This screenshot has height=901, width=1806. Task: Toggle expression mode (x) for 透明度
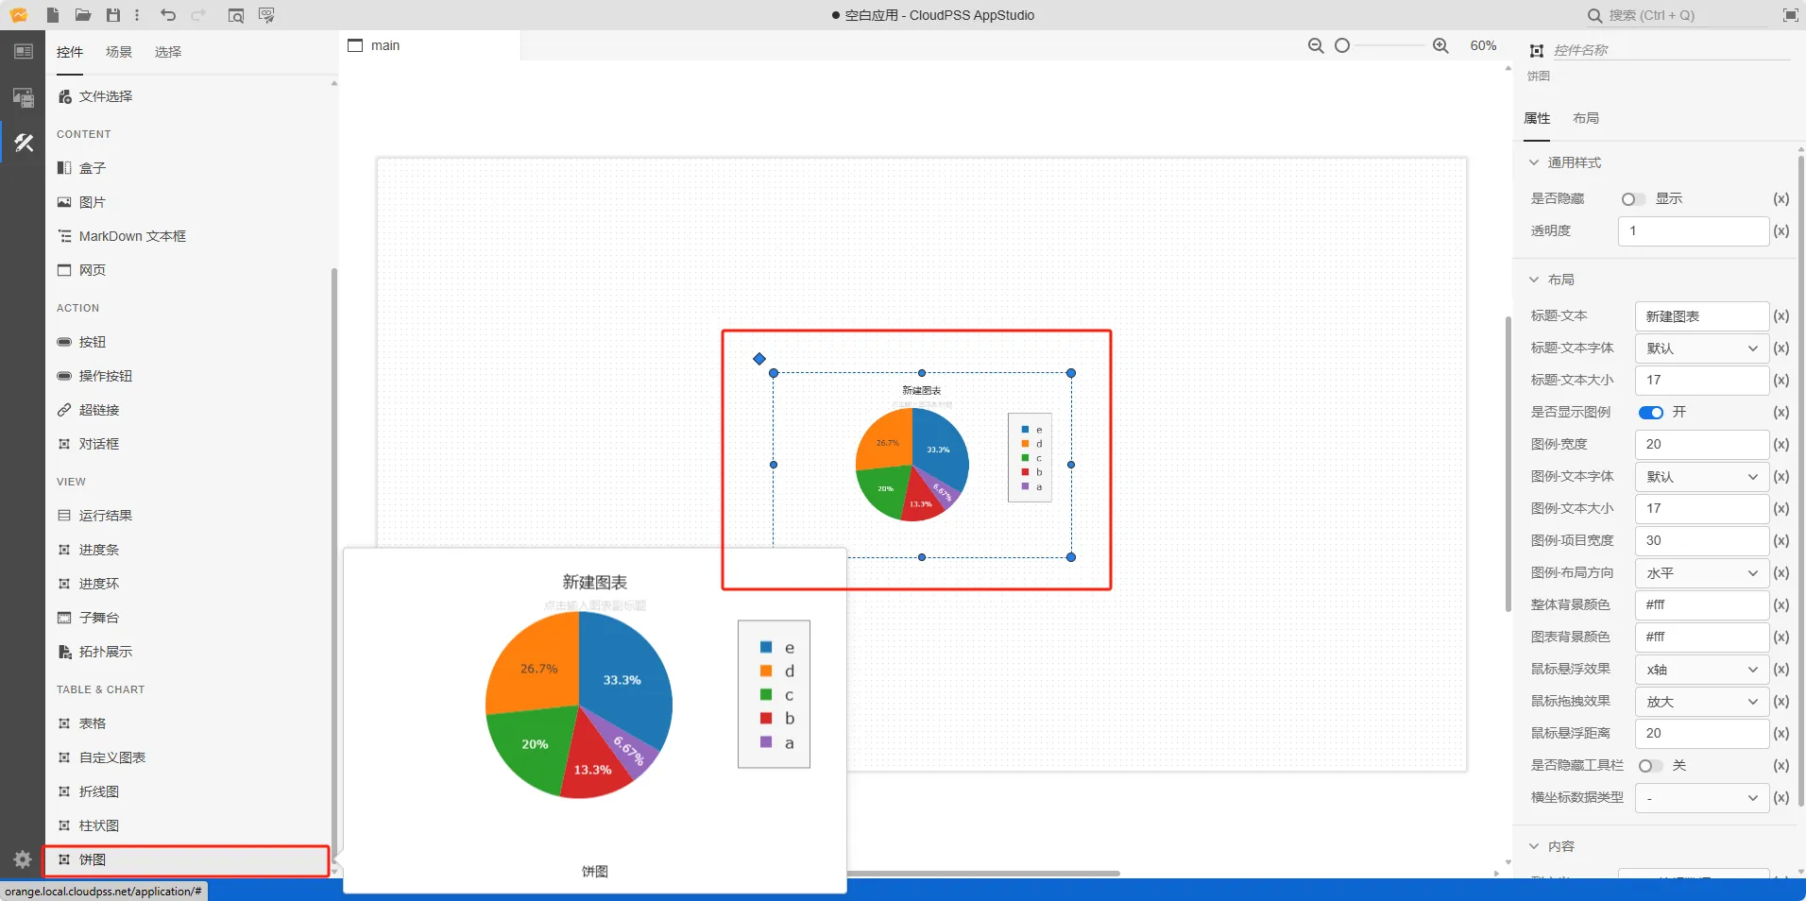(1781, 231)
